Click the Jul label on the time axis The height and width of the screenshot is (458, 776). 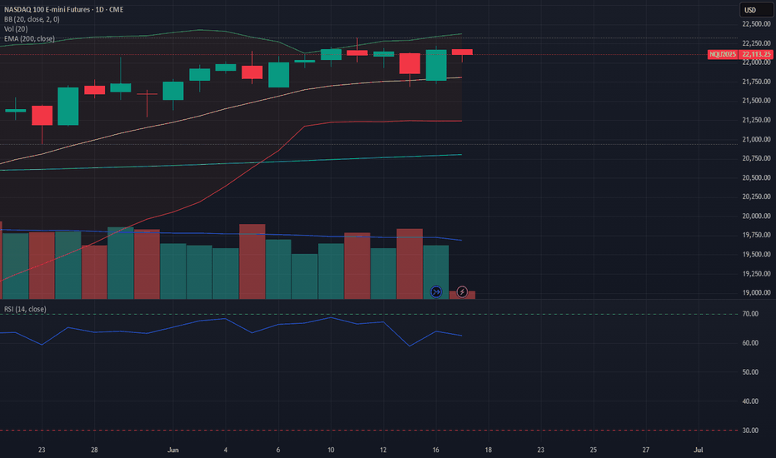pos(699,450)
